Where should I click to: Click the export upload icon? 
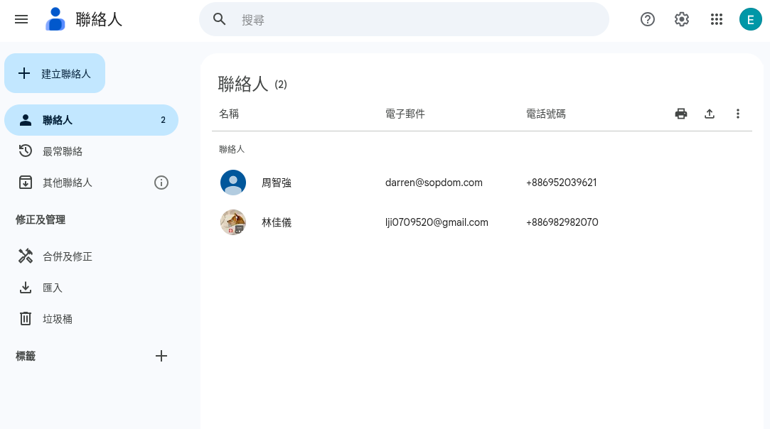pos(709,114)
